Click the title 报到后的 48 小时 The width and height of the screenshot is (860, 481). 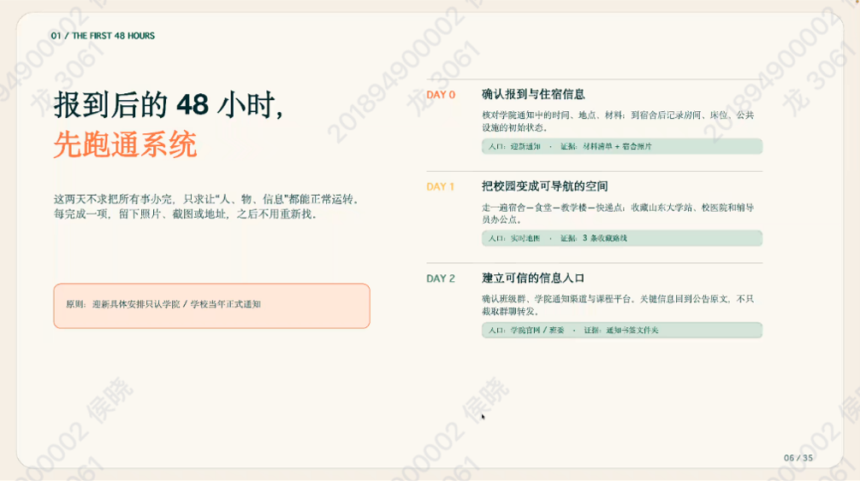click(169, 104)
